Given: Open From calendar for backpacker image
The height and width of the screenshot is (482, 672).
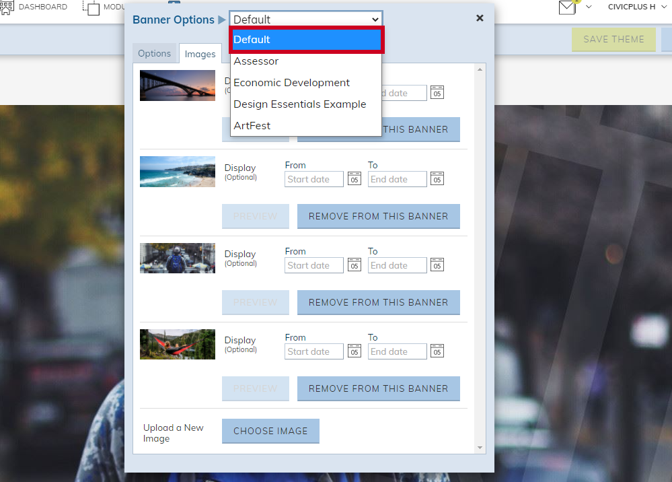Looking at the screenshot, I should [x=354, y=265].
